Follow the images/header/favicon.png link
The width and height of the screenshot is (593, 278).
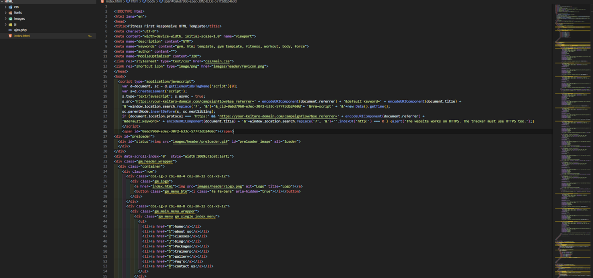[x=239, y=66]
